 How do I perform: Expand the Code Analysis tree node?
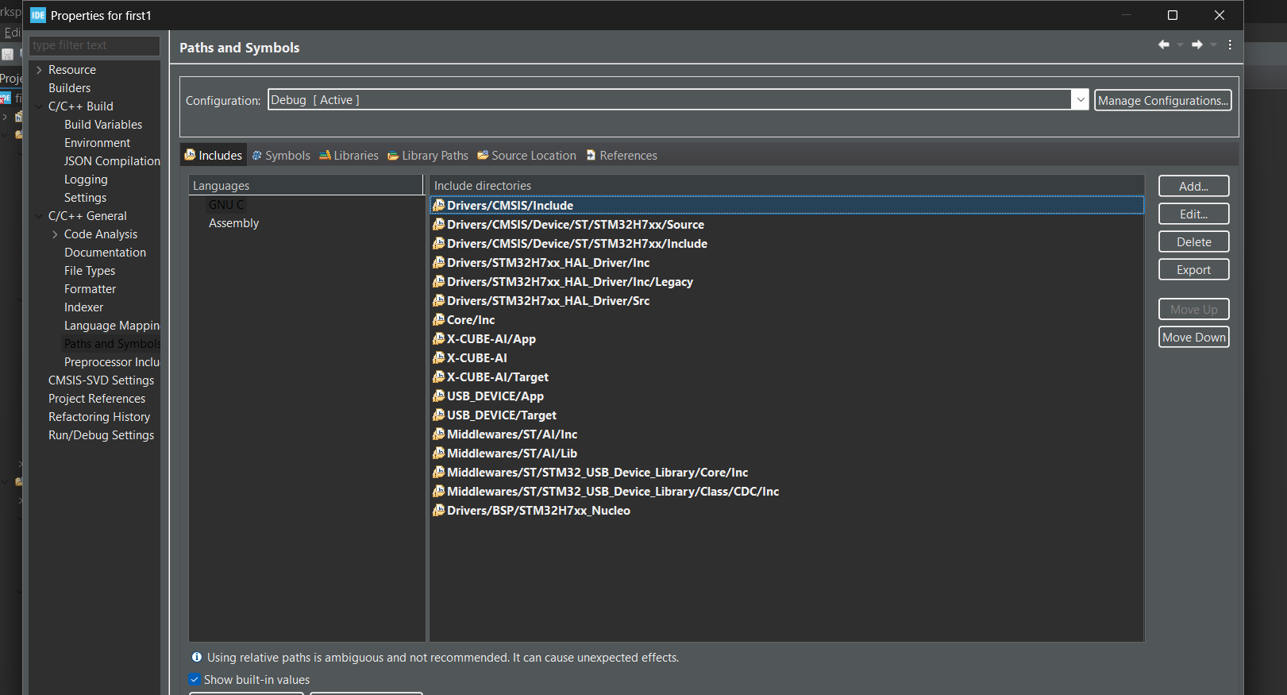55,234
